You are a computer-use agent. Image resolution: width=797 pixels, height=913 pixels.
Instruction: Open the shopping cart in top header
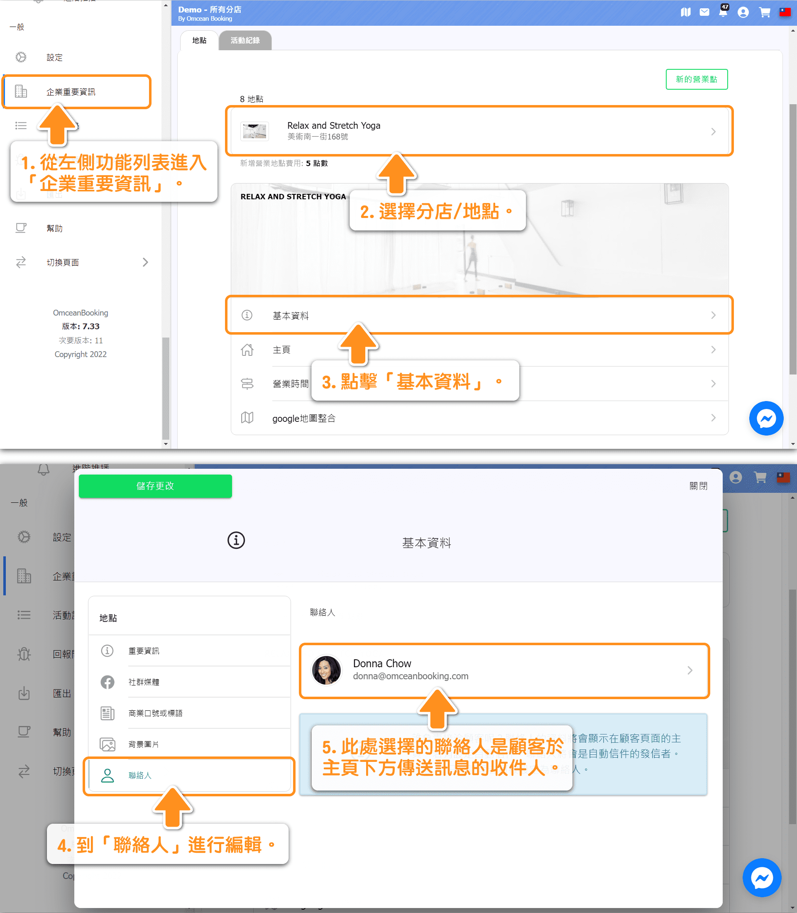[x=765, y=12]
